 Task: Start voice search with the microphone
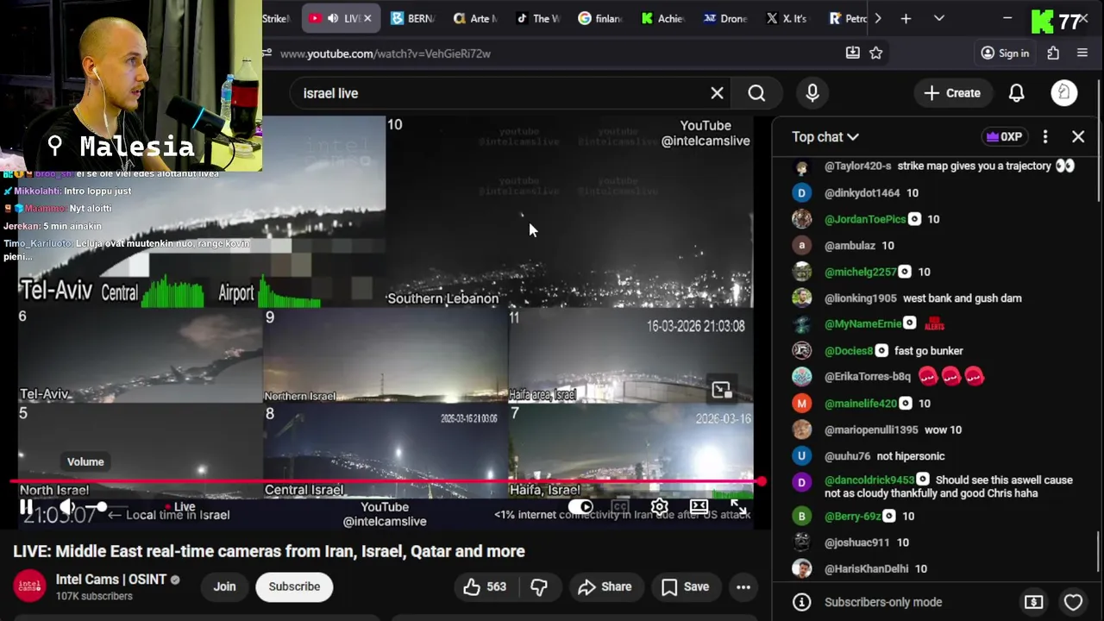coord(812,93)
